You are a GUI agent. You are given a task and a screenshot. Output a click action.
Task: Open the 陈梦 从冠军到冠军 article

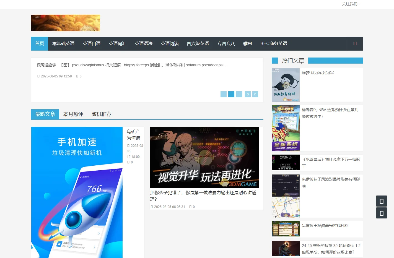318,73
